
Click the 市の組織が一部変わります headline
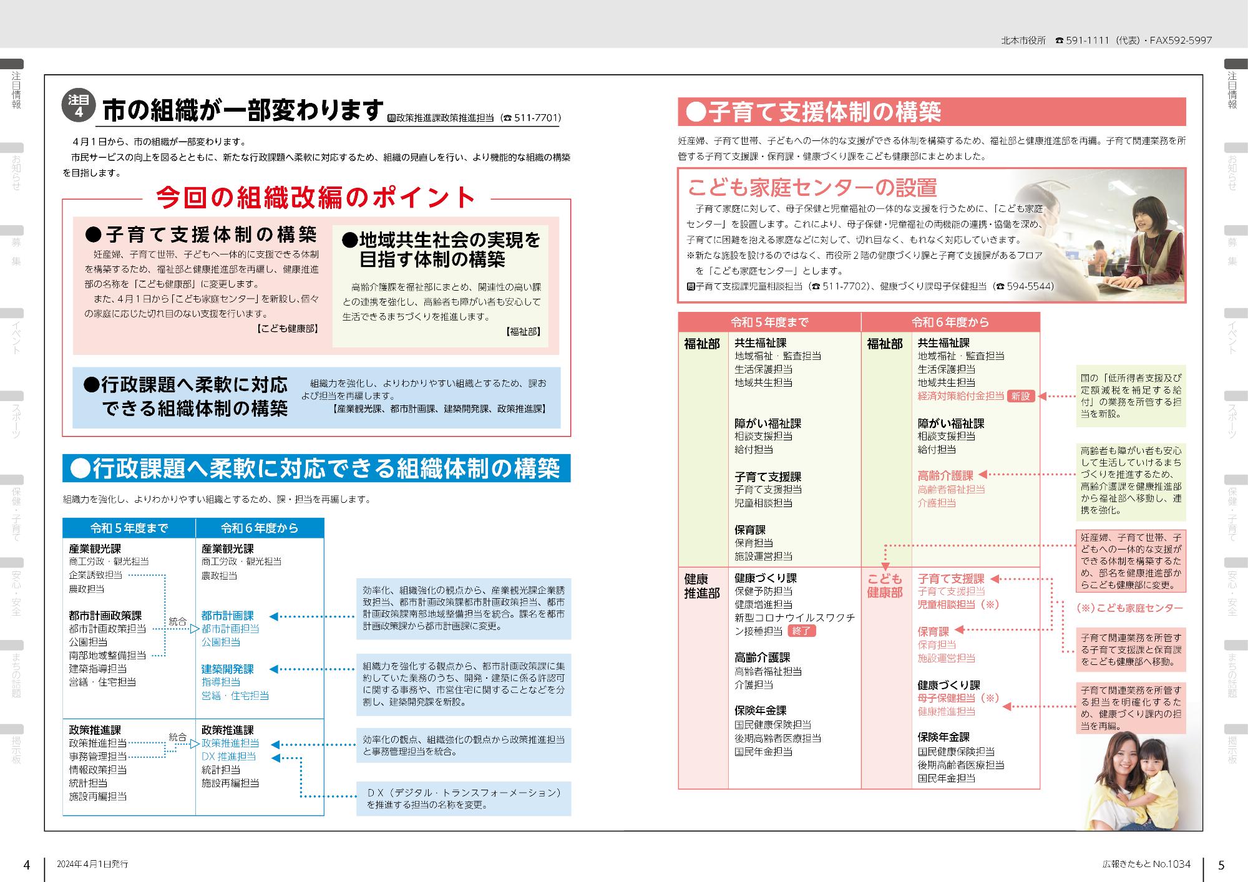pyautogui.click(x=243, y=110)
